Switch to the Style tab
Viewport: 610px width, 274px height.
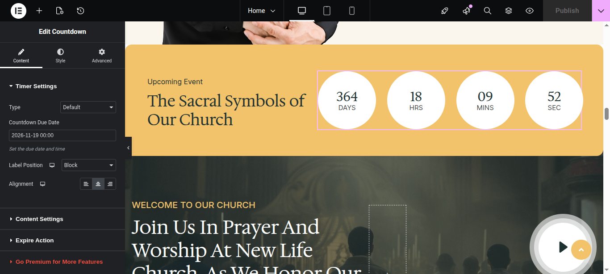[60, 56]
